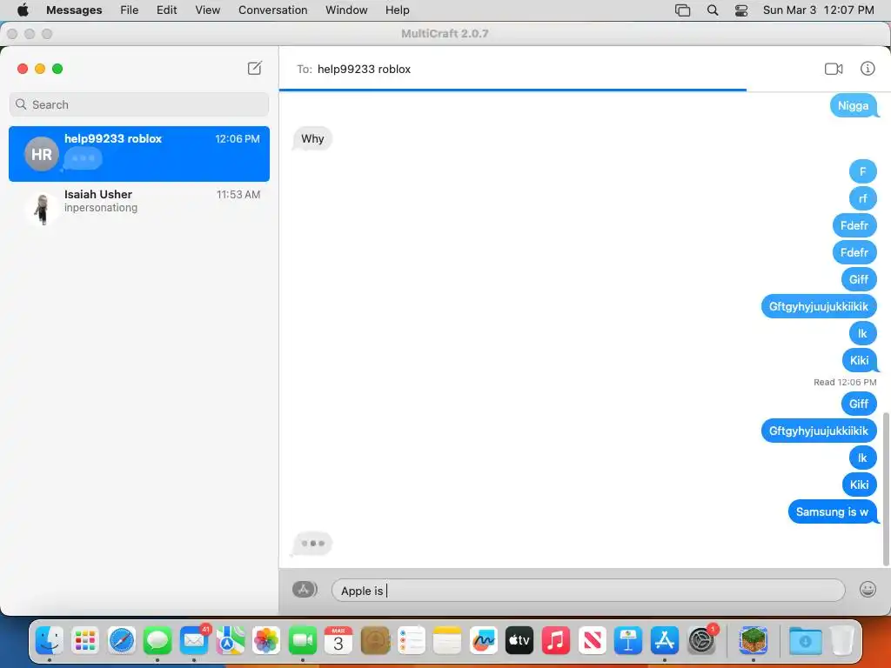Image resolution: width=891 pixels, height=668 pixels.
Task: Click the 'Read 12:06 PM' receipt text
Action: (x=845, y=383)
